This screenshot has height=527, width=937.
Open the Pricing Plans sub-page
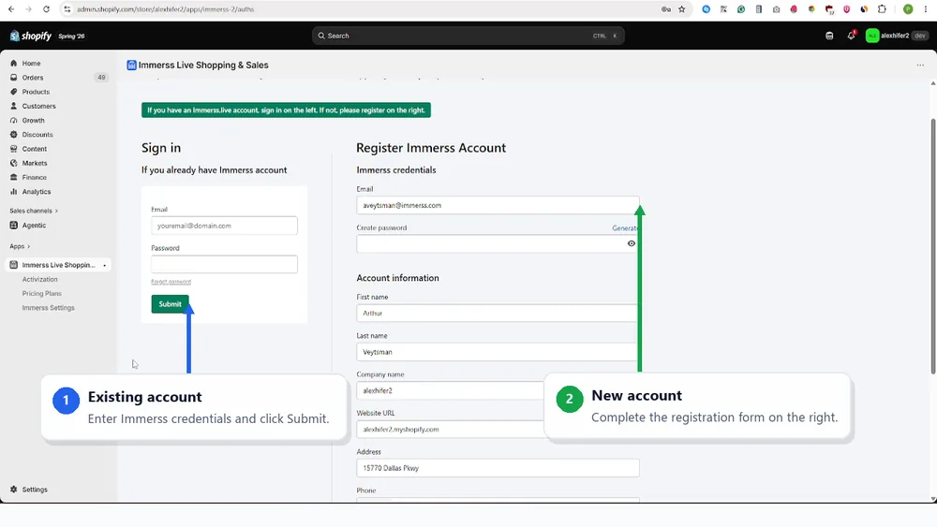(x=42, y=294)
